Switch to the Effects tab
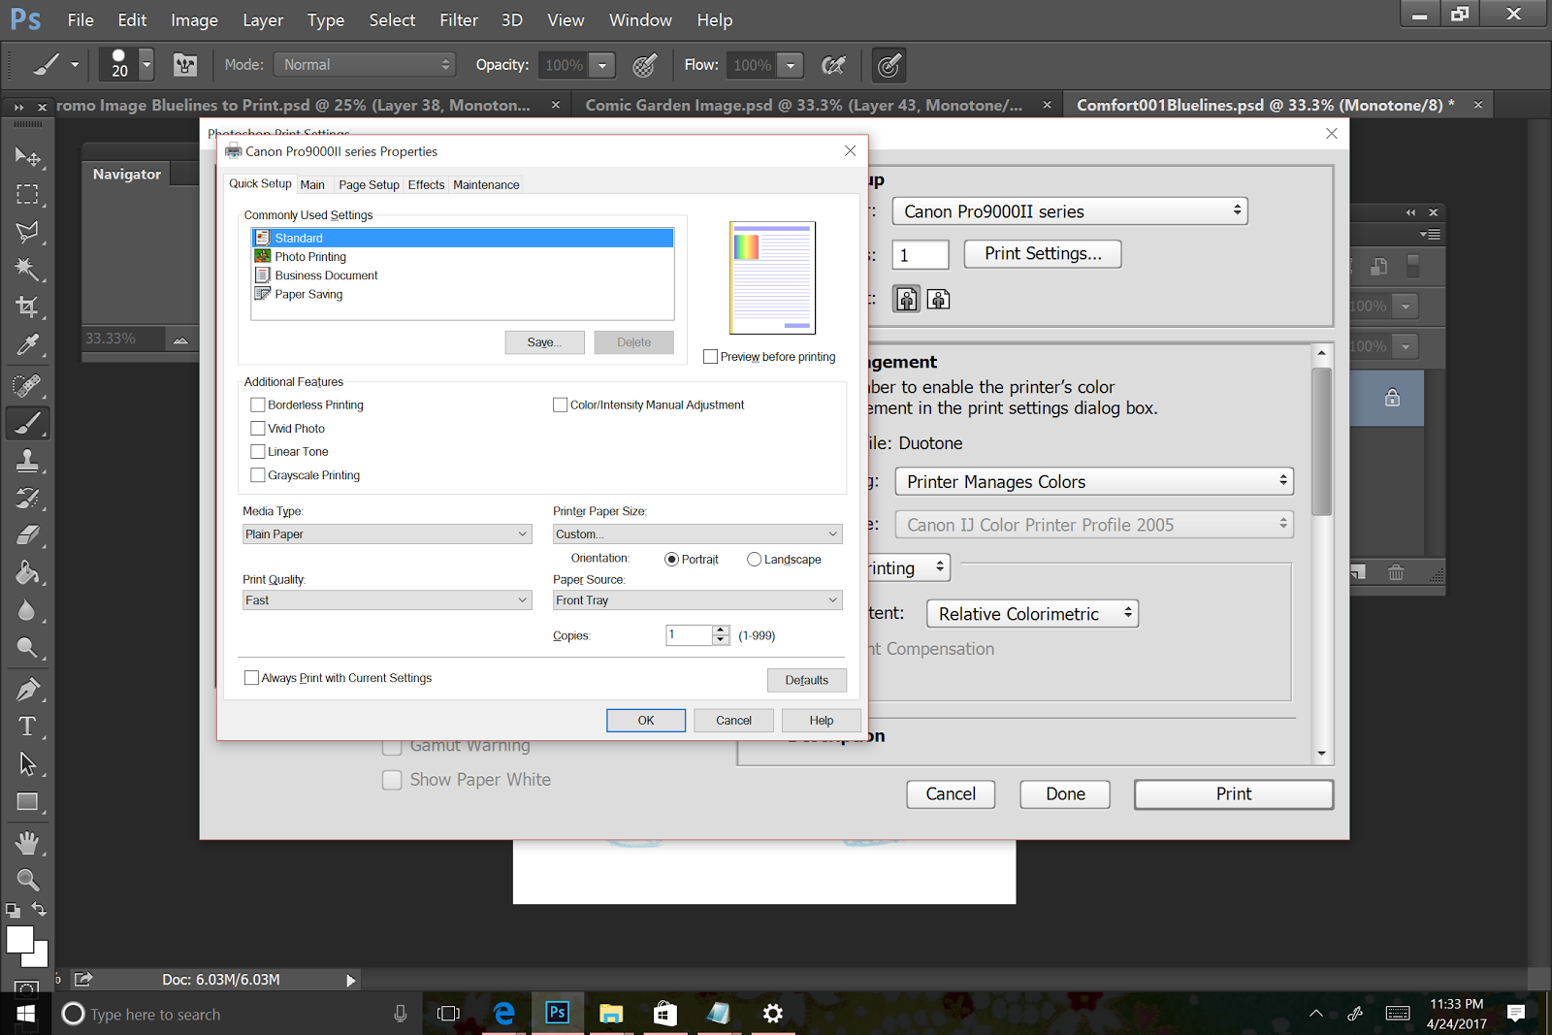The height and width of the screenshot is (1035, 1552). (x=426, y=185)
